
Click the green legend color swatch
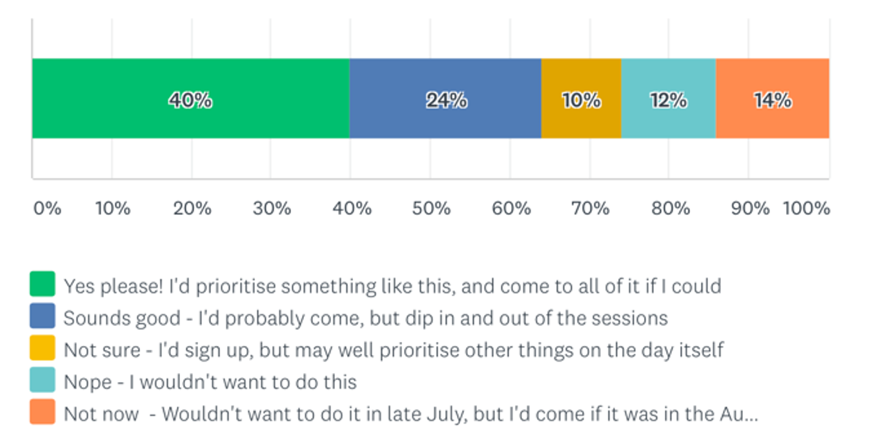coord(42,284)
